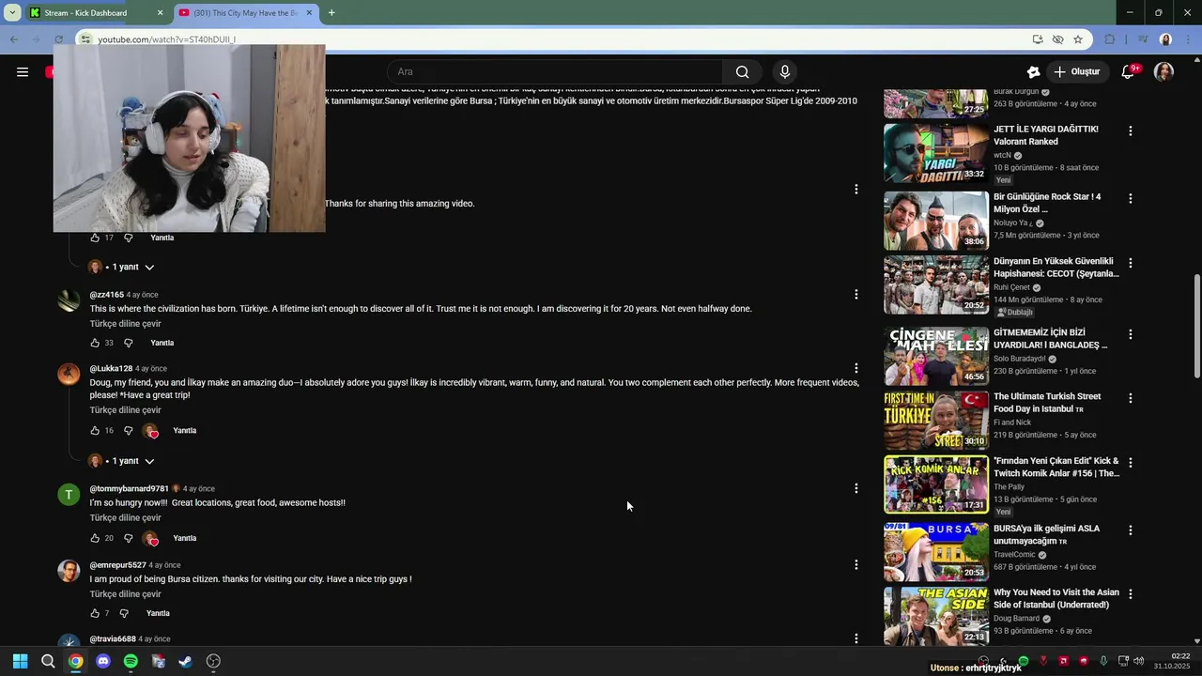This screenshot has height=676, width=1202.
Task: Open options for CECOT prison video
Action: click(1131, 263)
